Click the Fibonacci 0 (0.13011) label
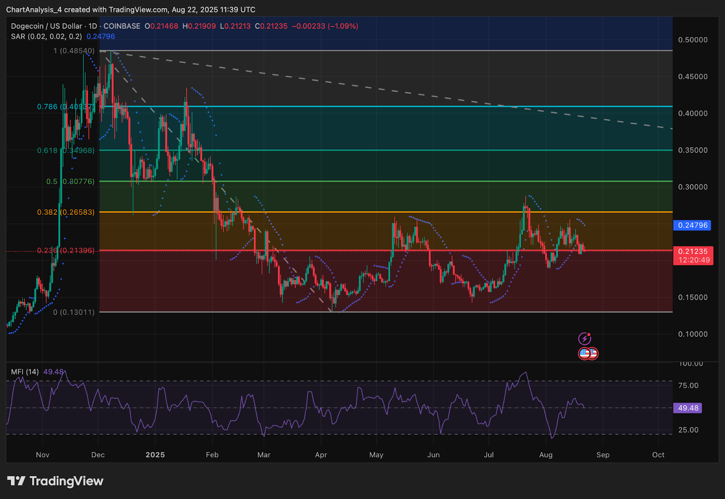This screenshot has height=499, width=725. click(x=74, y=312)
